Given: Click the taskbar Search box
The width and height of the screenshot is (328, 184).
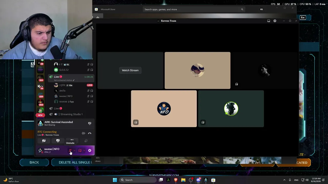Looking at the screenshot, I should click(x=138, y=180).
